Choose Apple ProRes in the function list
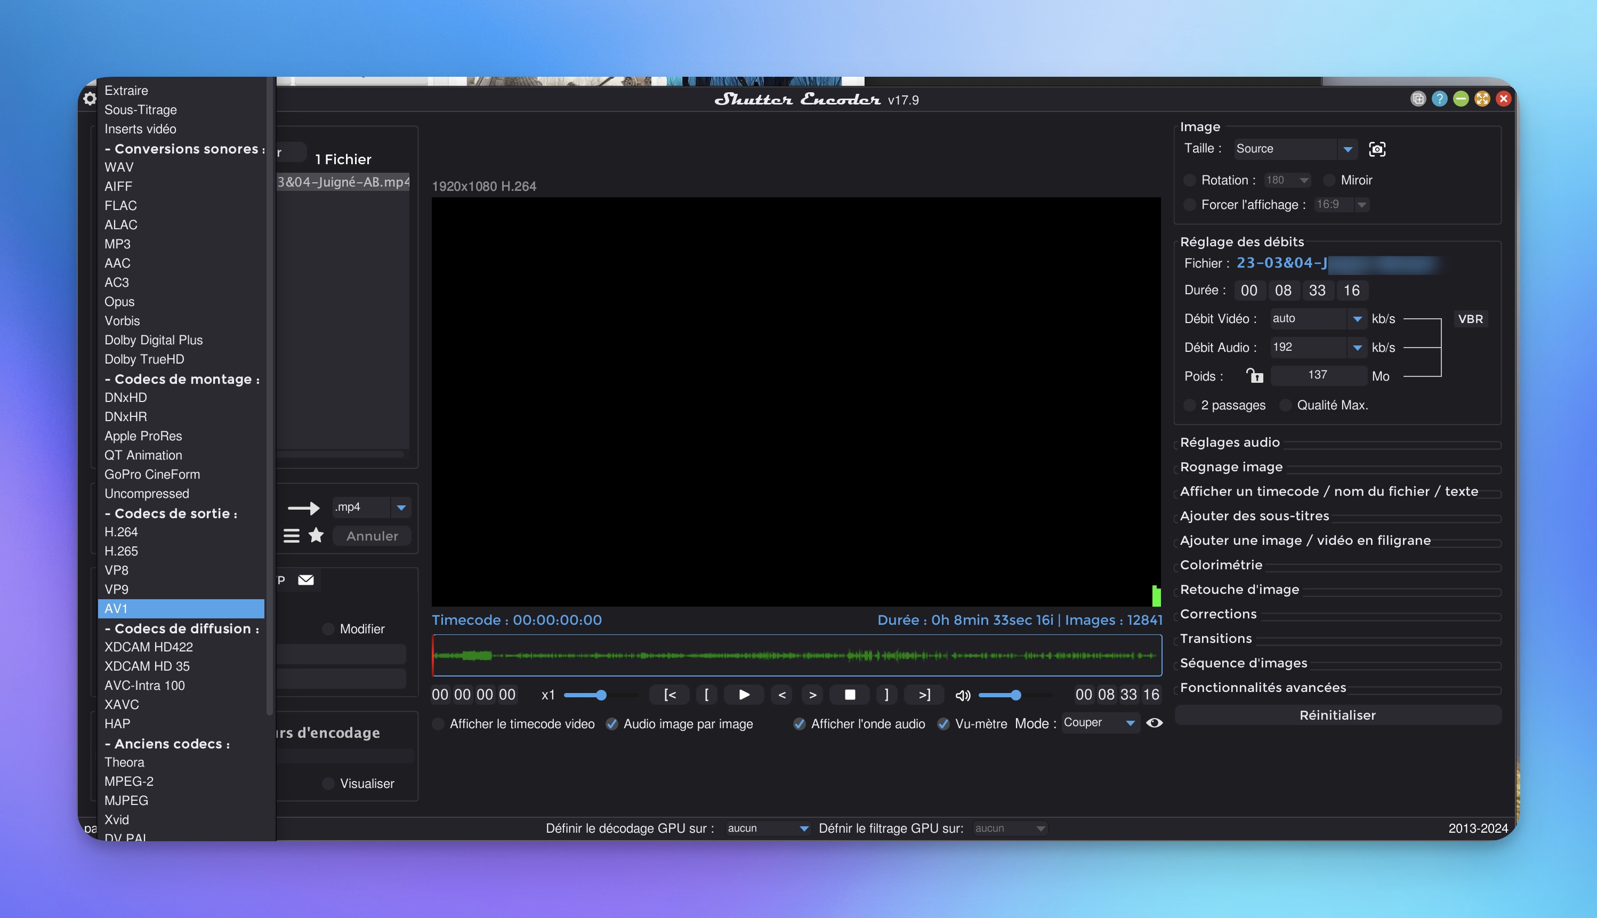The image size is (1597, 918). [143, 436]
